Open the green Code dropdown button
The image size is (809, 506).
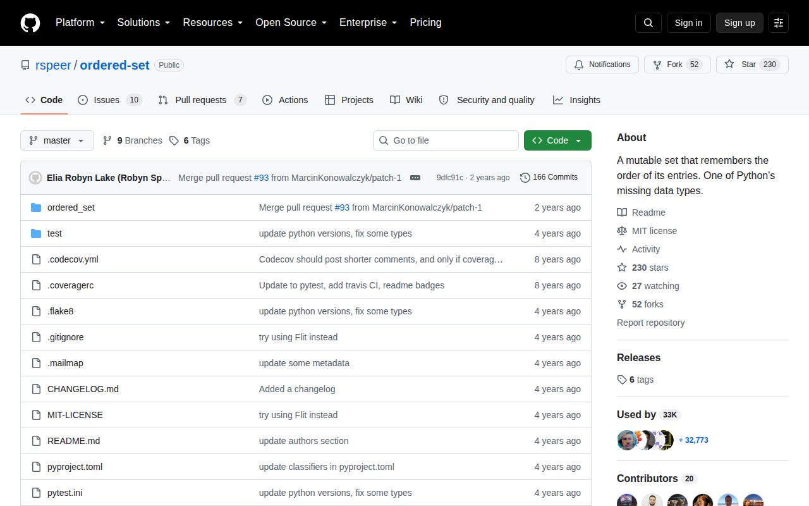557,140
